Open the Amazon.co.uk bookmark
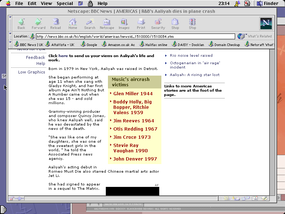Viewport: 285px width, 214px height. pos(118,45)
